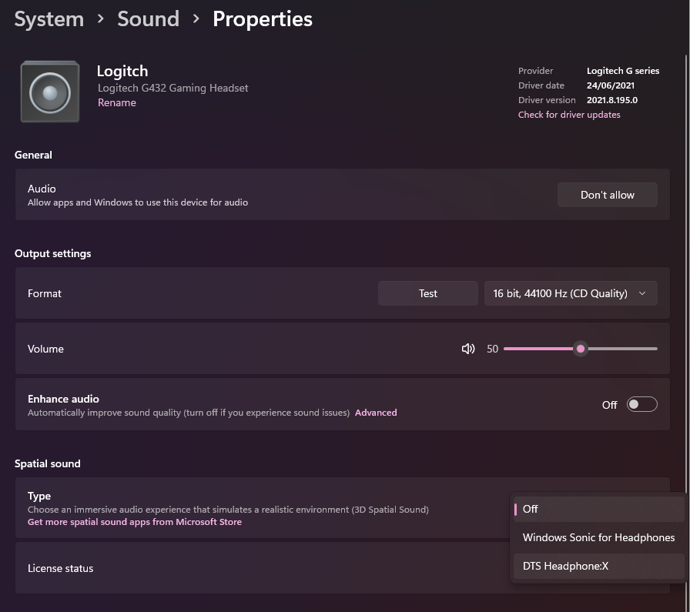This screenshot has width=690, height=612.
Task: Toggle the Enhance audio switch
Action: 642,404
